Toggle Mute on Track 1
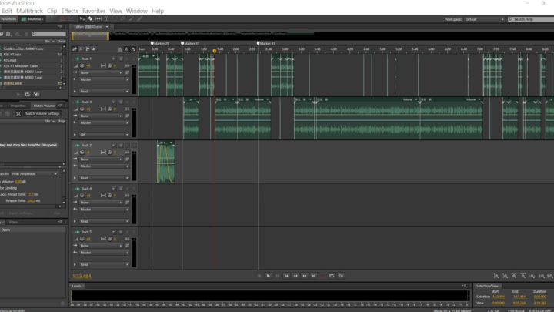 113,59
